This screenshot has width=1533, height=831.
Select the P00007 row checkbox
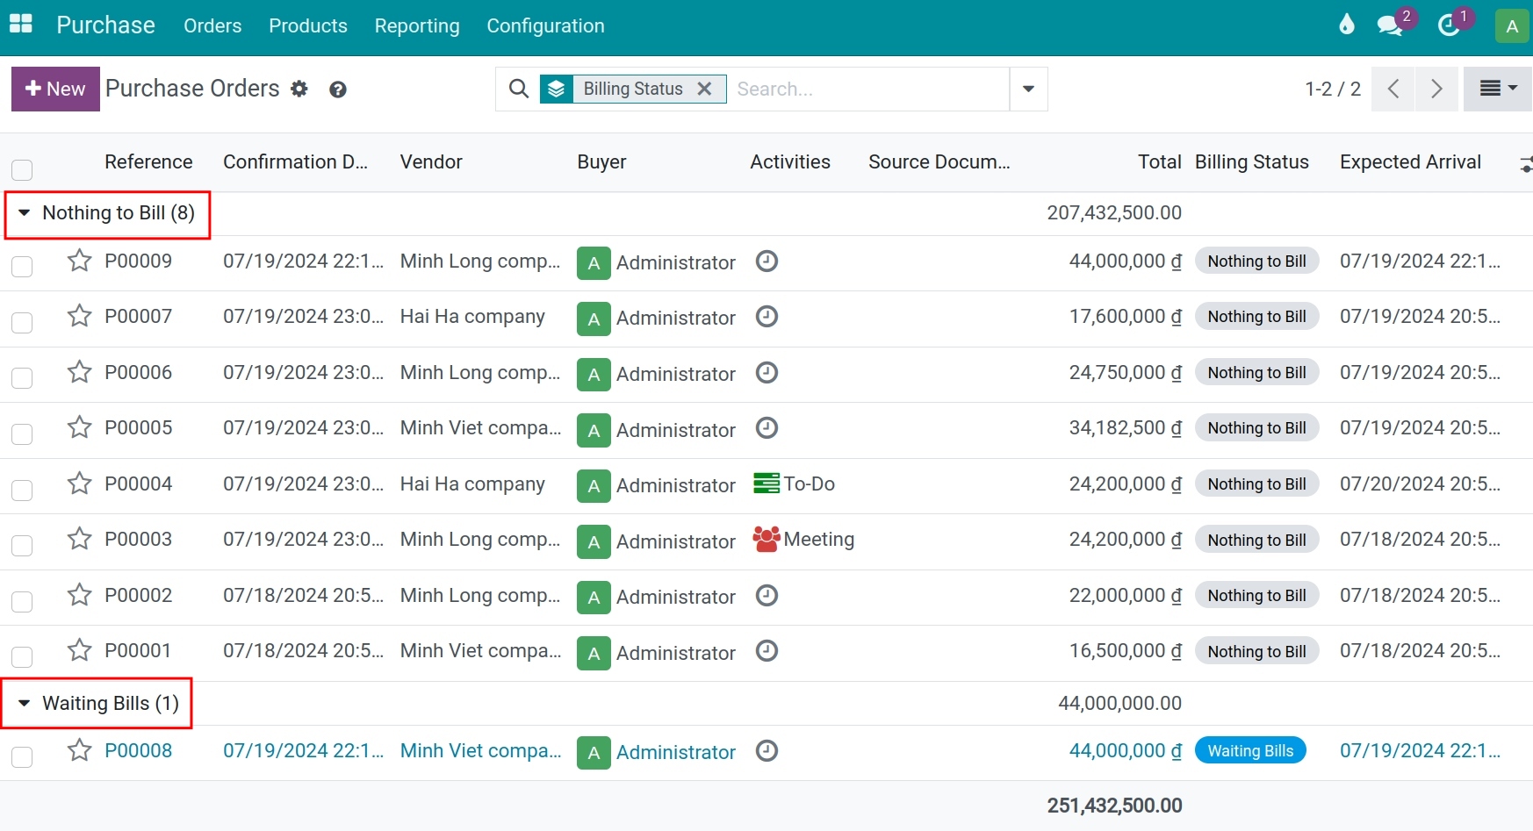[x=22, y=322]
